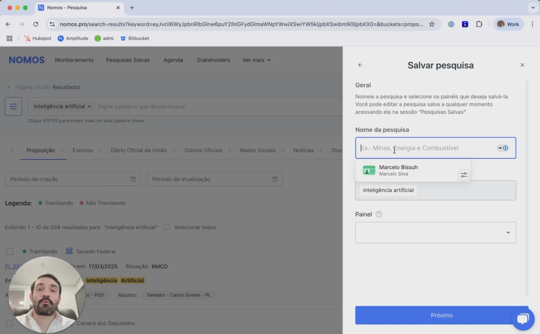Viewport: 540px width, 334px height.
Task: Open Hubspot bookmark
Action: point(38,38)
